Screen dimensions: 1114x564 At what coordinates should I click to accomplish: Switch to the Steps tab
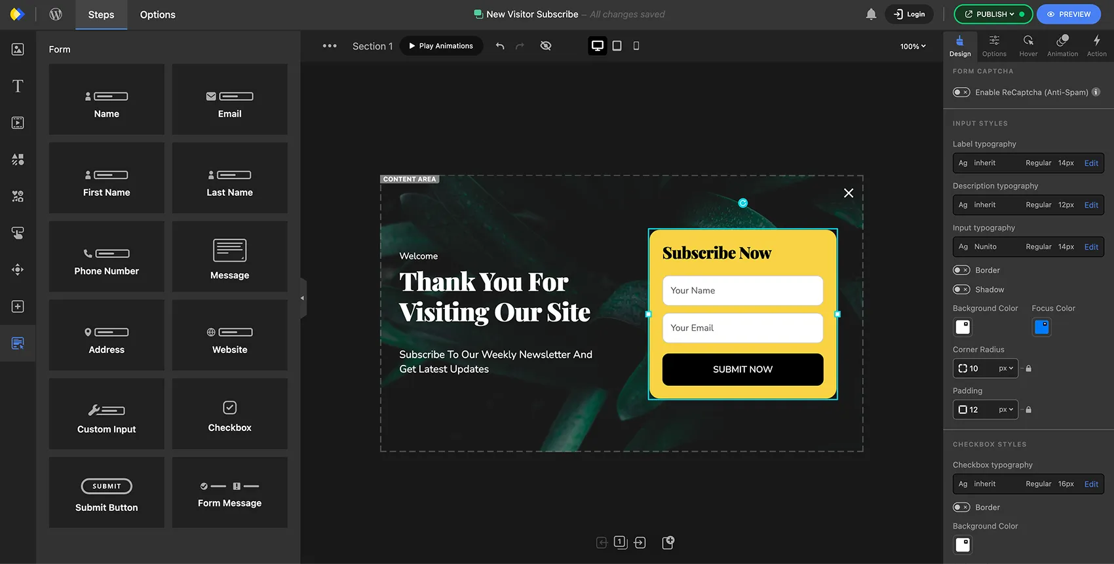point(101,14)
